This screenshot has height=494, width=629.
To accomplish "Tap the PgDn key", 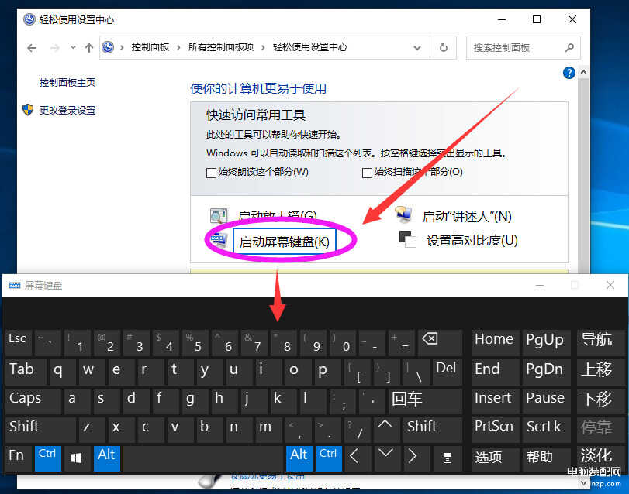I will 546,372.
